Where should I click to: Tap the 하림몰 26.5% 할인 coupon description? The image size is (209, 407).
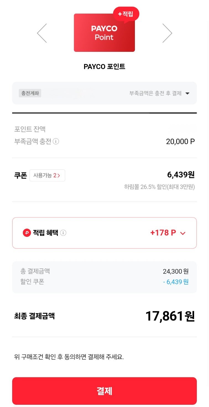(x=160, y=187)
